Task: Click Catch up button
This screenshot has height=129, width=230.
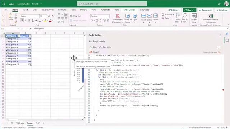Action: point(222,10)
